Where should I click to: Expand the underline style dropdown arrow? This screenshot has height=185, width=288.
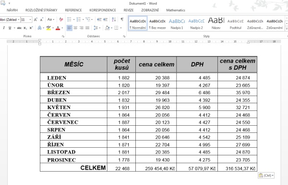tap(14, 28)
